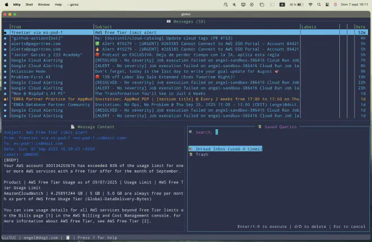The width and height of the screenshot is (372, 242).
Task: Click the menu bar clock Dom 7 sept
Action: coord(354,5)
